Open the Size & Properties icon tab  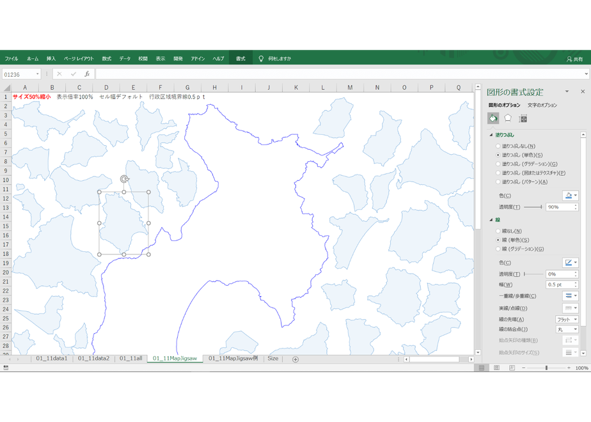tap(523, 119)
